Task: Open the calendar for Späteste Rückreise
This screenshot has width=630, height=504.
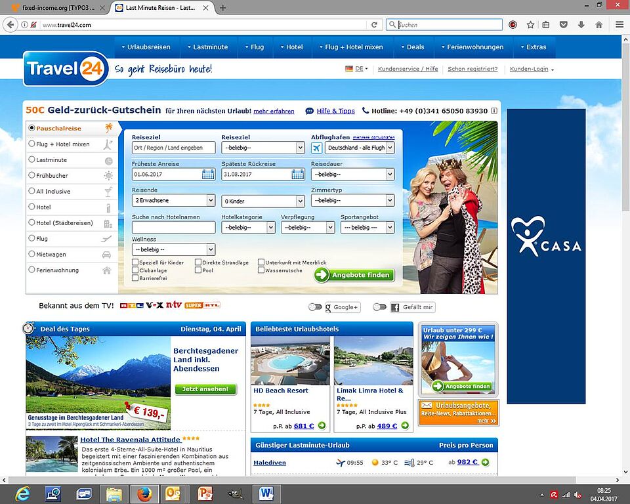Action: coord(298,175)
